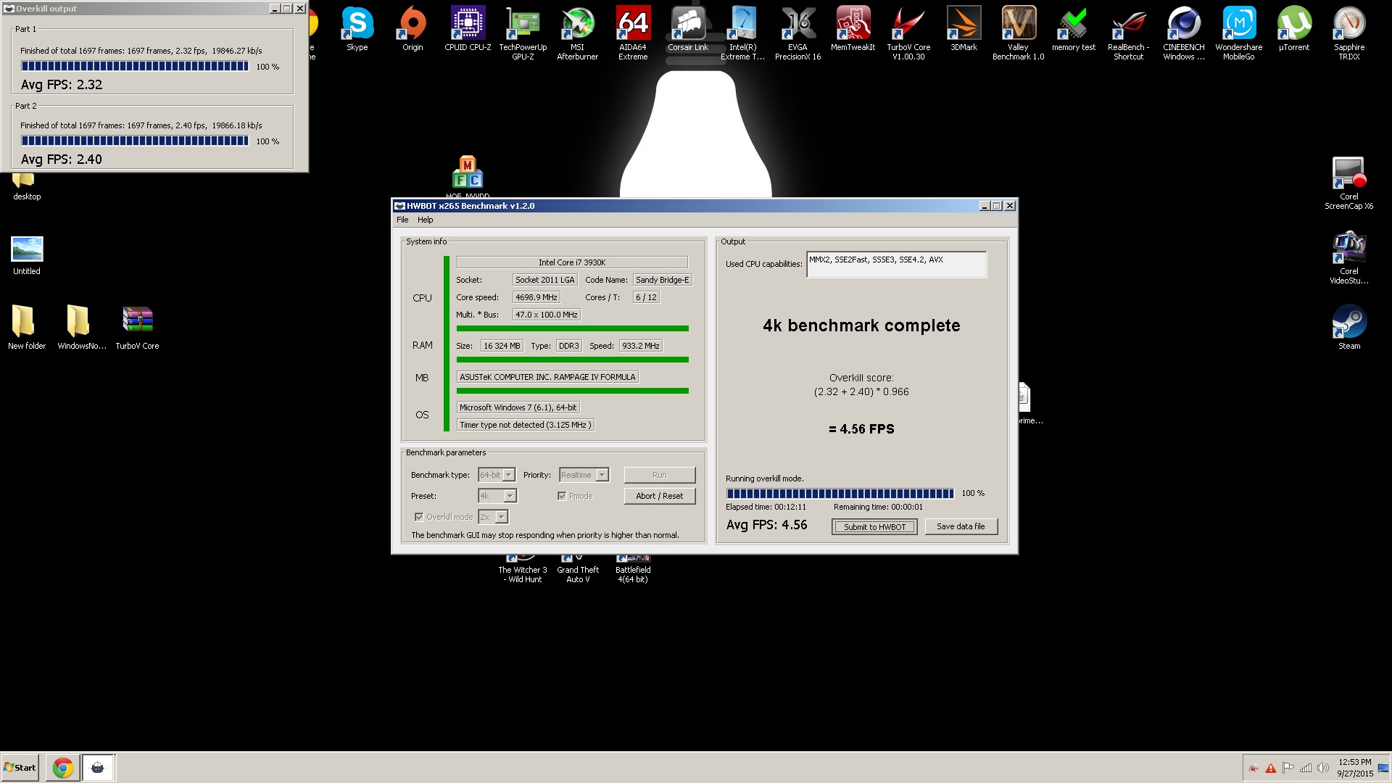Open Battlefield 4 (64 bit) shortcut
Screen dimensions: 1392x783
pyautogui.click(x=633, y=570)
